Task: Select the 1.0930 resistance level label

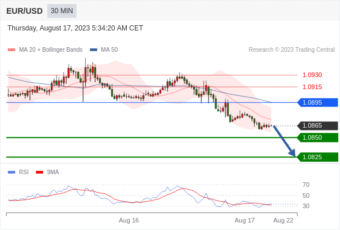Action: pyautogui.click(x=312, y=75)
